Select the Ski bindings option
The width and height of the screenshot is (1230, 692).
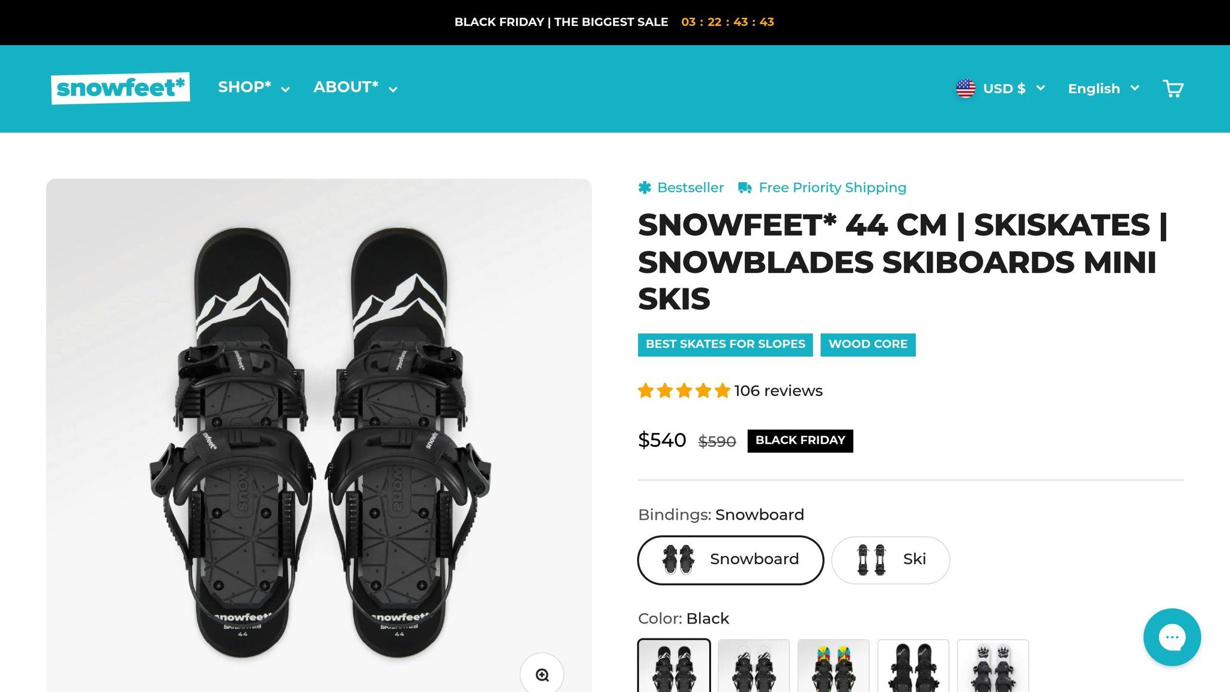point(890,559)
